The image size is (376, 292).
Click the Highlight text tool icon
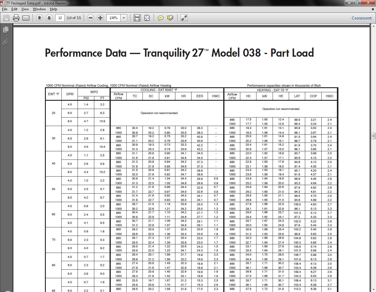(170, 18)
